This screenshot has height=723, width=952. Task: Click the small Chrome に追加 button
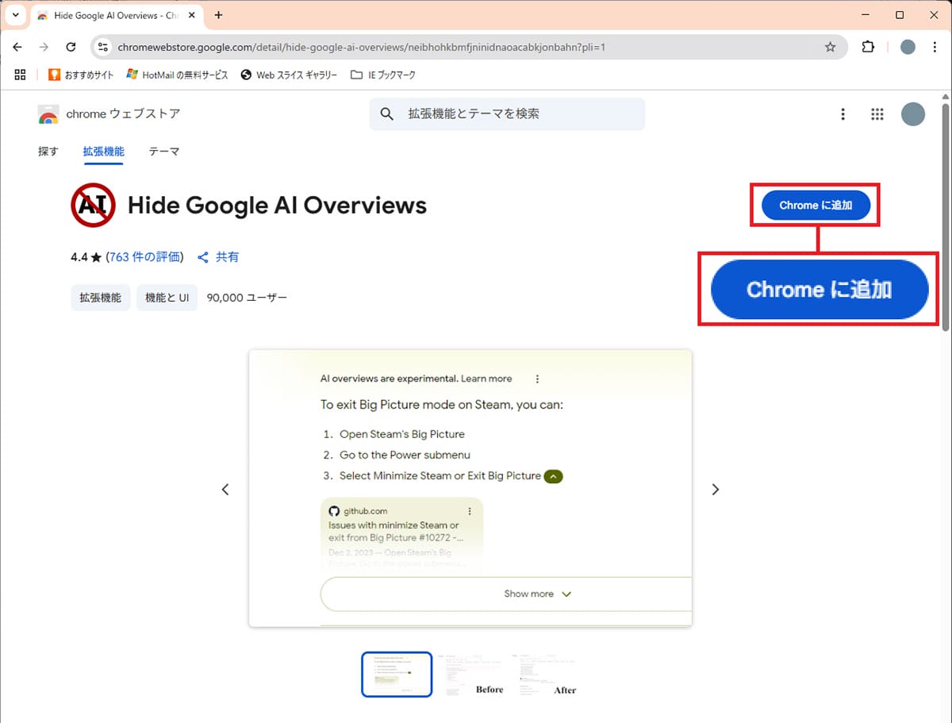[x=816, y=206]
